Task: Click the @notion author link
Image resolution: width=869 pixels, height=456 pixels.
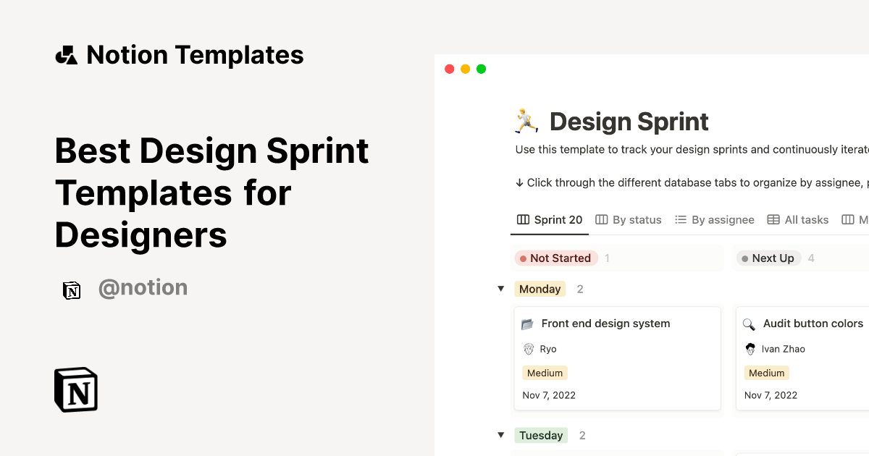Action: click(x=143, y=288)
